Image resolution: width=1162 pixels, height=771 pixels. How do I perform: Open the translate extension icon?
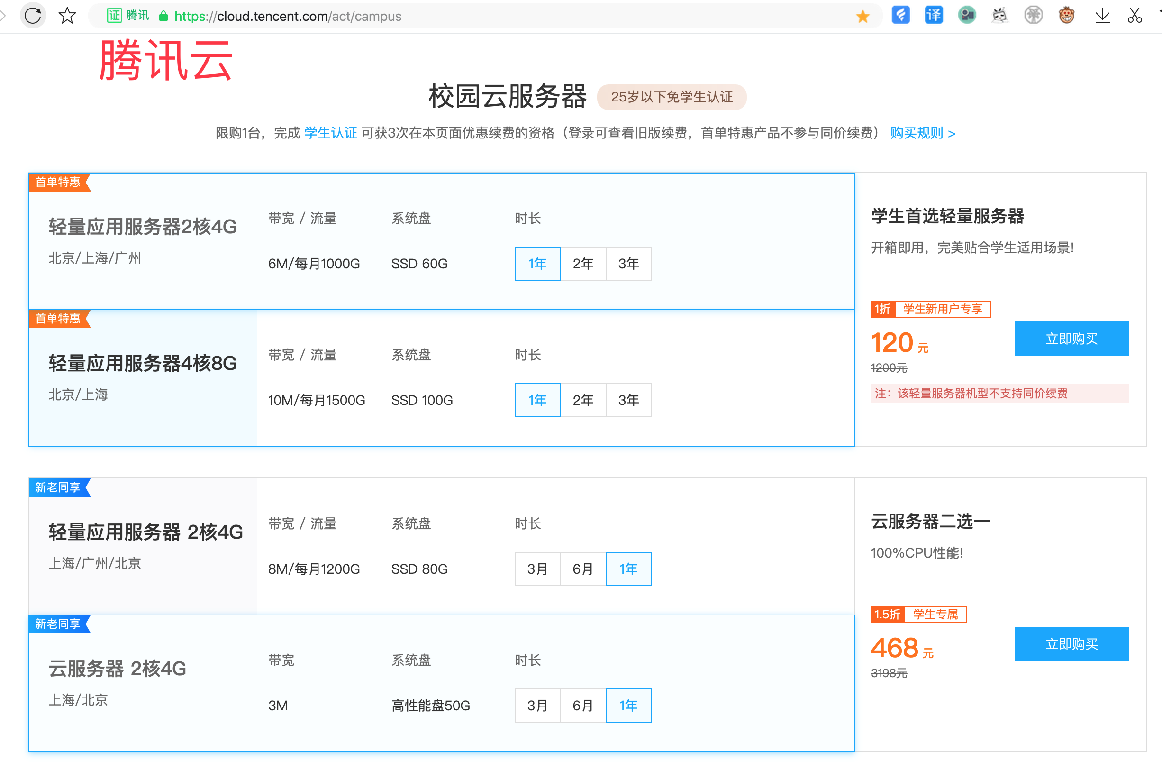coord(934,15)
